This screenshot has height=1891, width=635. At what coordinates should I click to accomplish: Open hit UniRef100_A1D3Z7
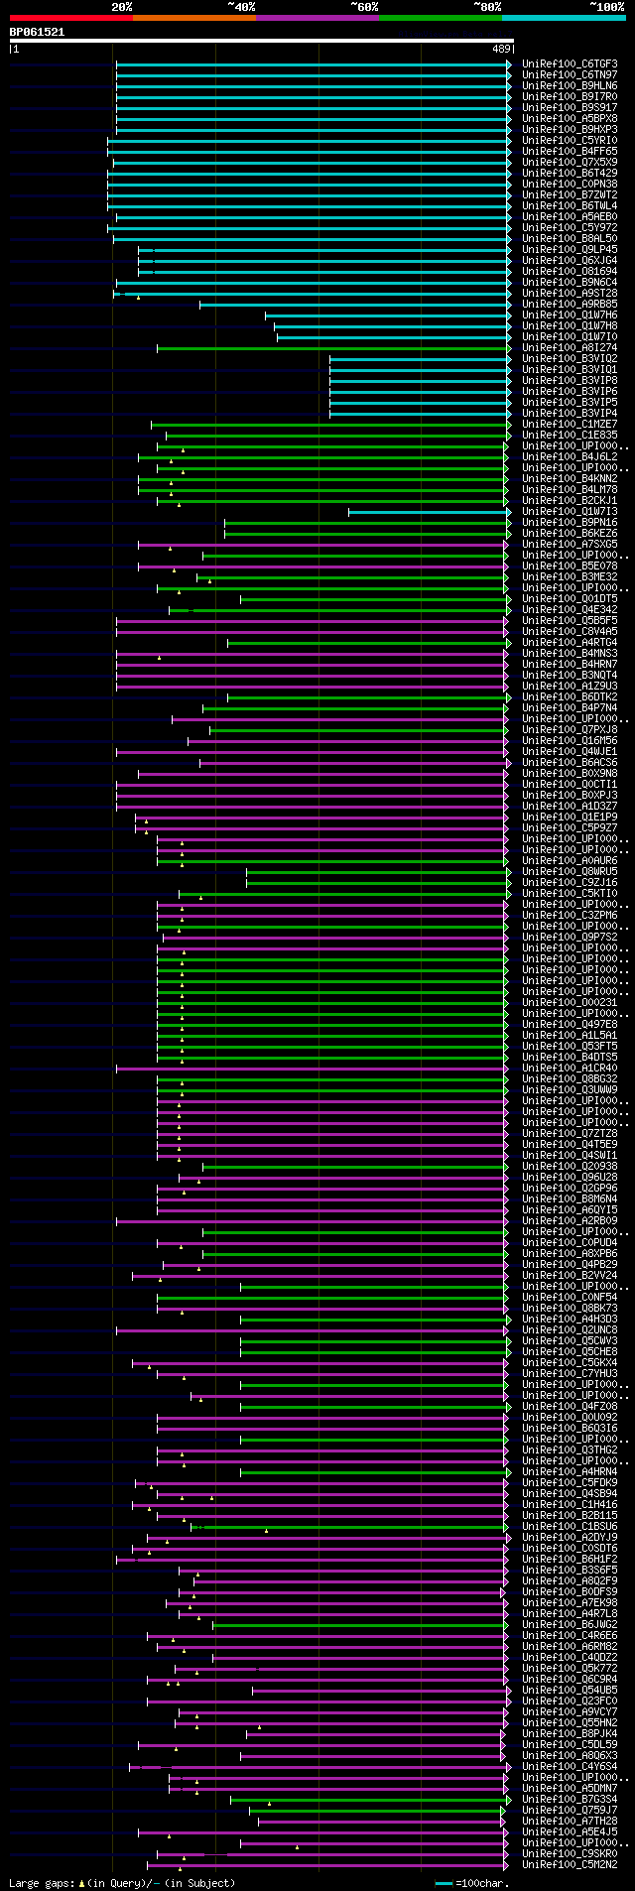coord(570,806)
